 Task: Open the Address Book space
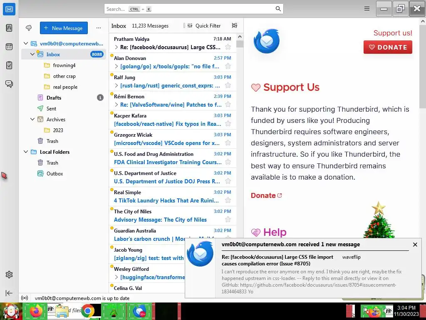[x=9, y=28]
